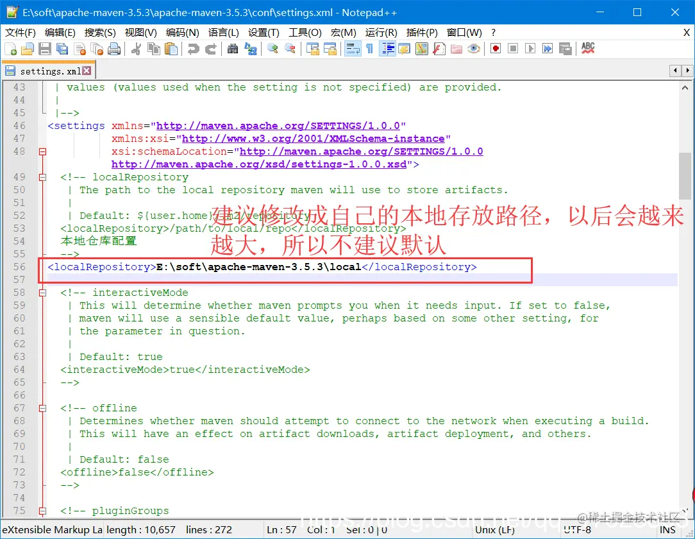Open the 搜索(S) menu

click(x=100, y=32)
